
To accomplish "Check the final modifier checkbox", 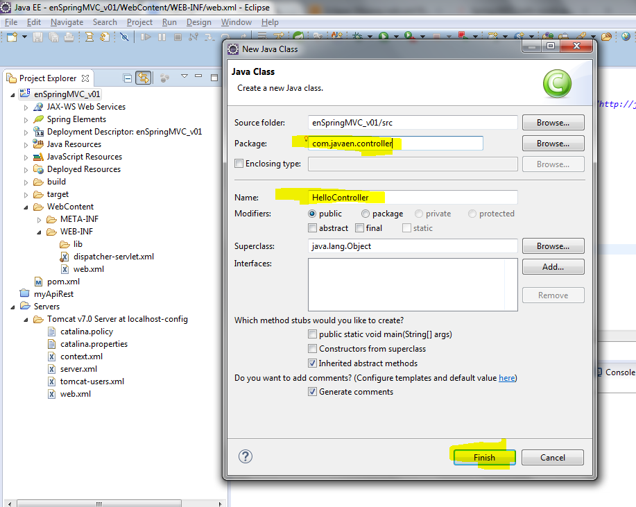I will click(359, 228).
